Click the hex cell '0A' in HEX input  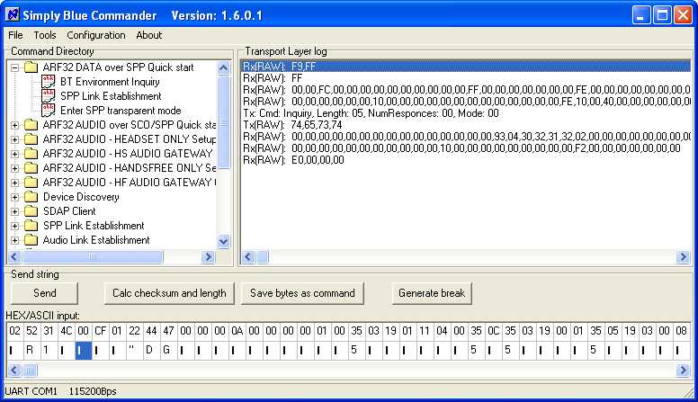pos(237,331)
